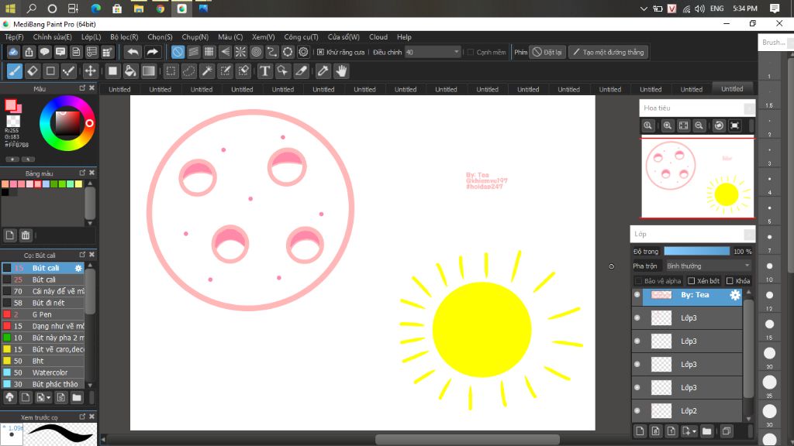Select the Select Eraser tool
Image resolution: width=794 pixels, height=446 pixels.
pyautogui.click(x=243, y=71)
